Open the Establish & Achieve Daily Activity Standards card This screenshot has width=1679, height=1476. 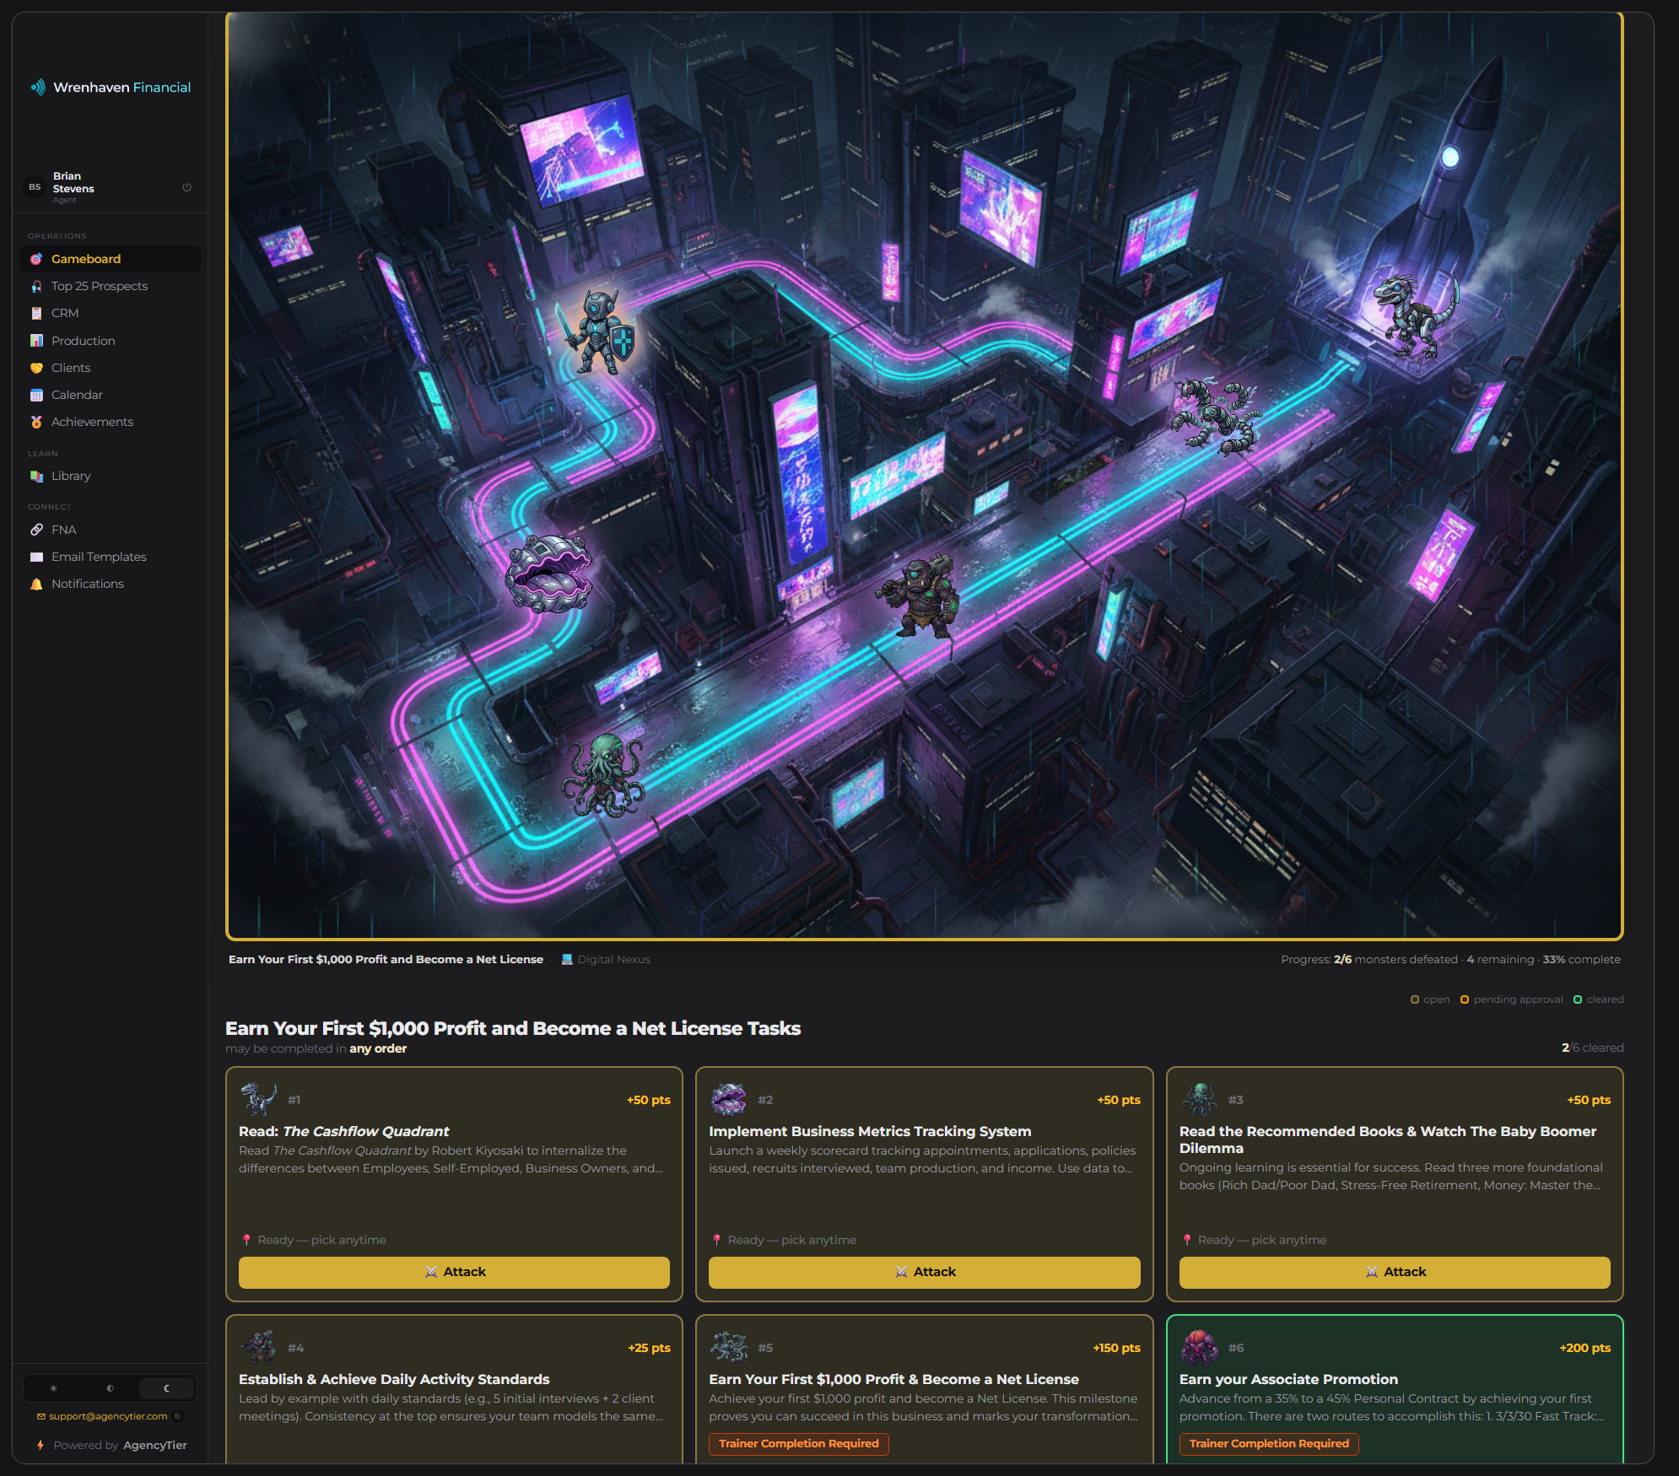[454, 1388]
